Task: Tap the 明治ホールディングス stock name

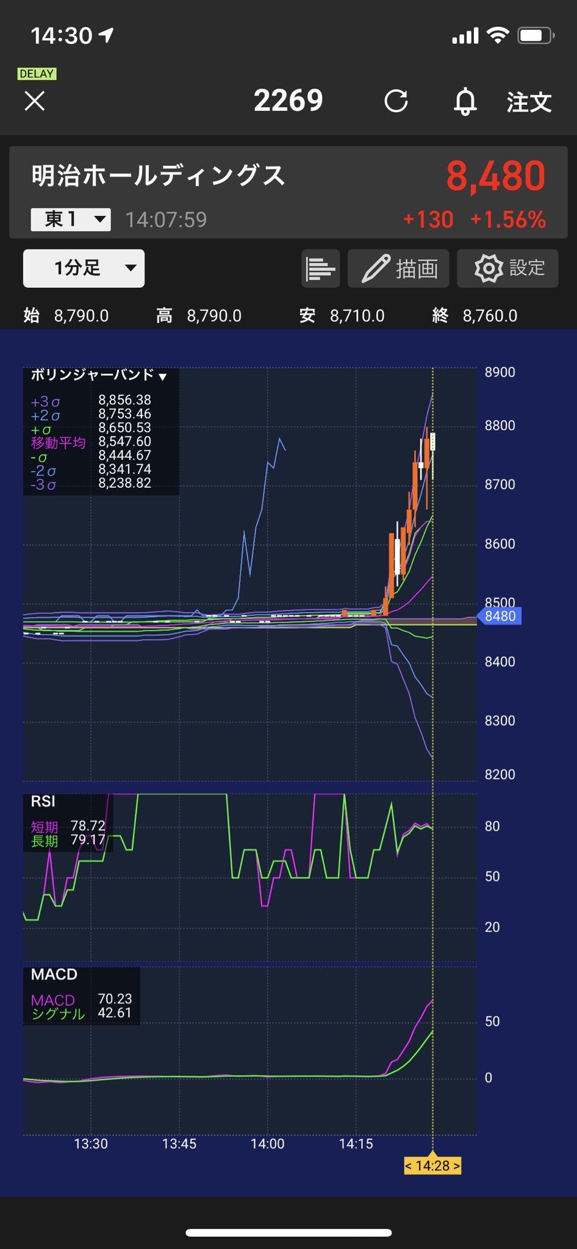Action: click(159, 176)
